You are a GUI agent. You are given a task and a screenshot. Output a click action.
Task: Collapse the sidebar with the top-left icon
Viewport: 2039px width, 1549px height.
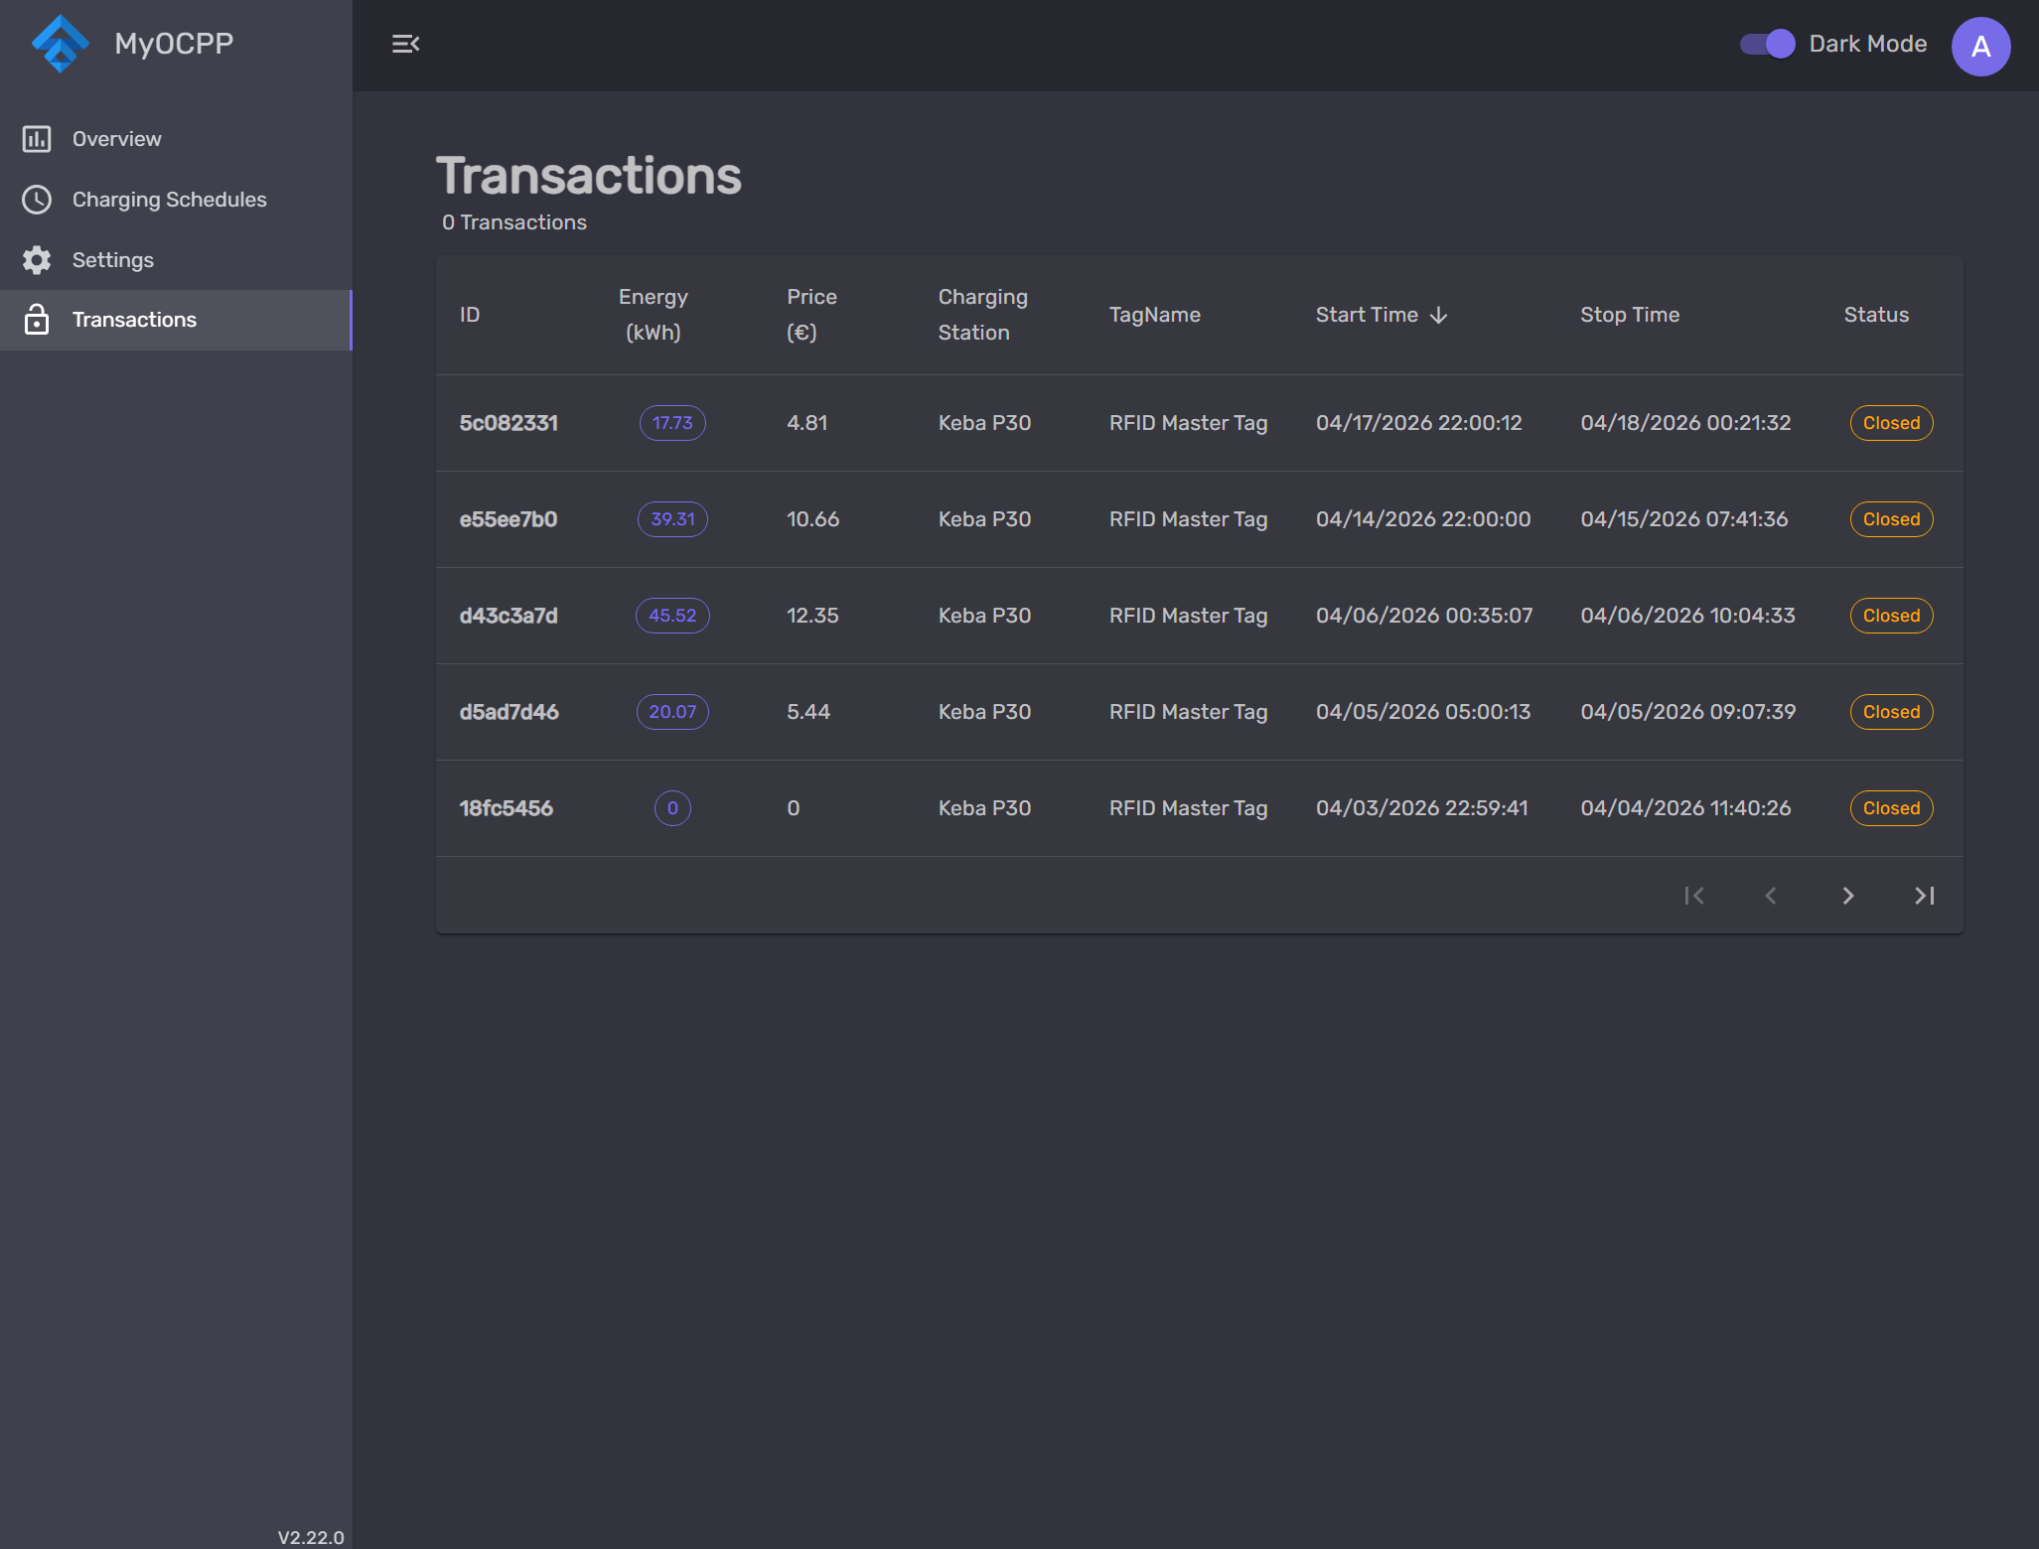tap(405, 44)
